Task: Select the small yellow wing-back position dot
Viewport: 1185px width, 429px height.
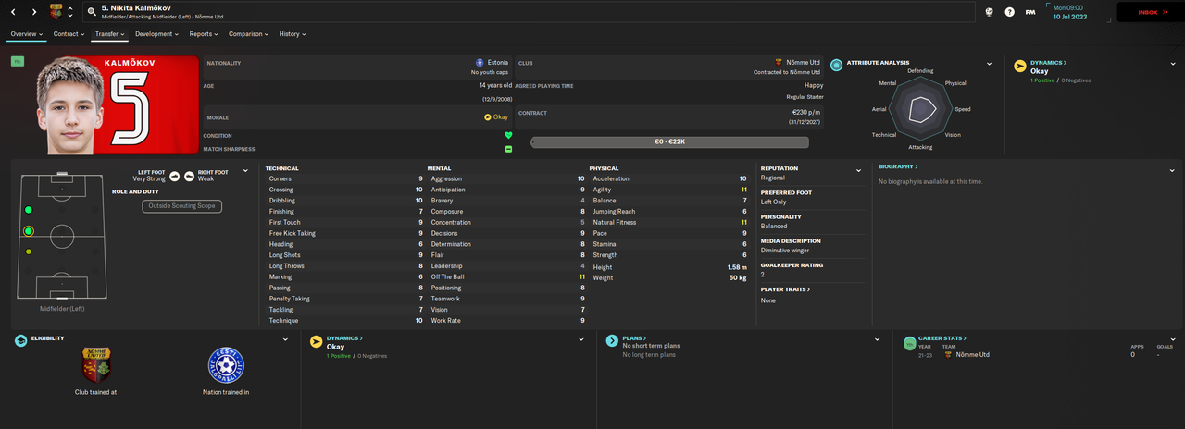Action: (29, 251)
